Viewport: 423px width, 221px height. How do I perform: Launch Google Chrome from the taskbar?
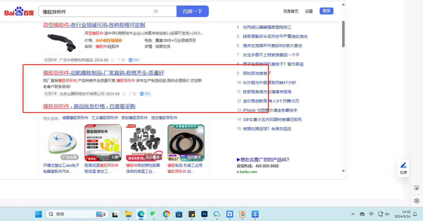coord(166,214)
